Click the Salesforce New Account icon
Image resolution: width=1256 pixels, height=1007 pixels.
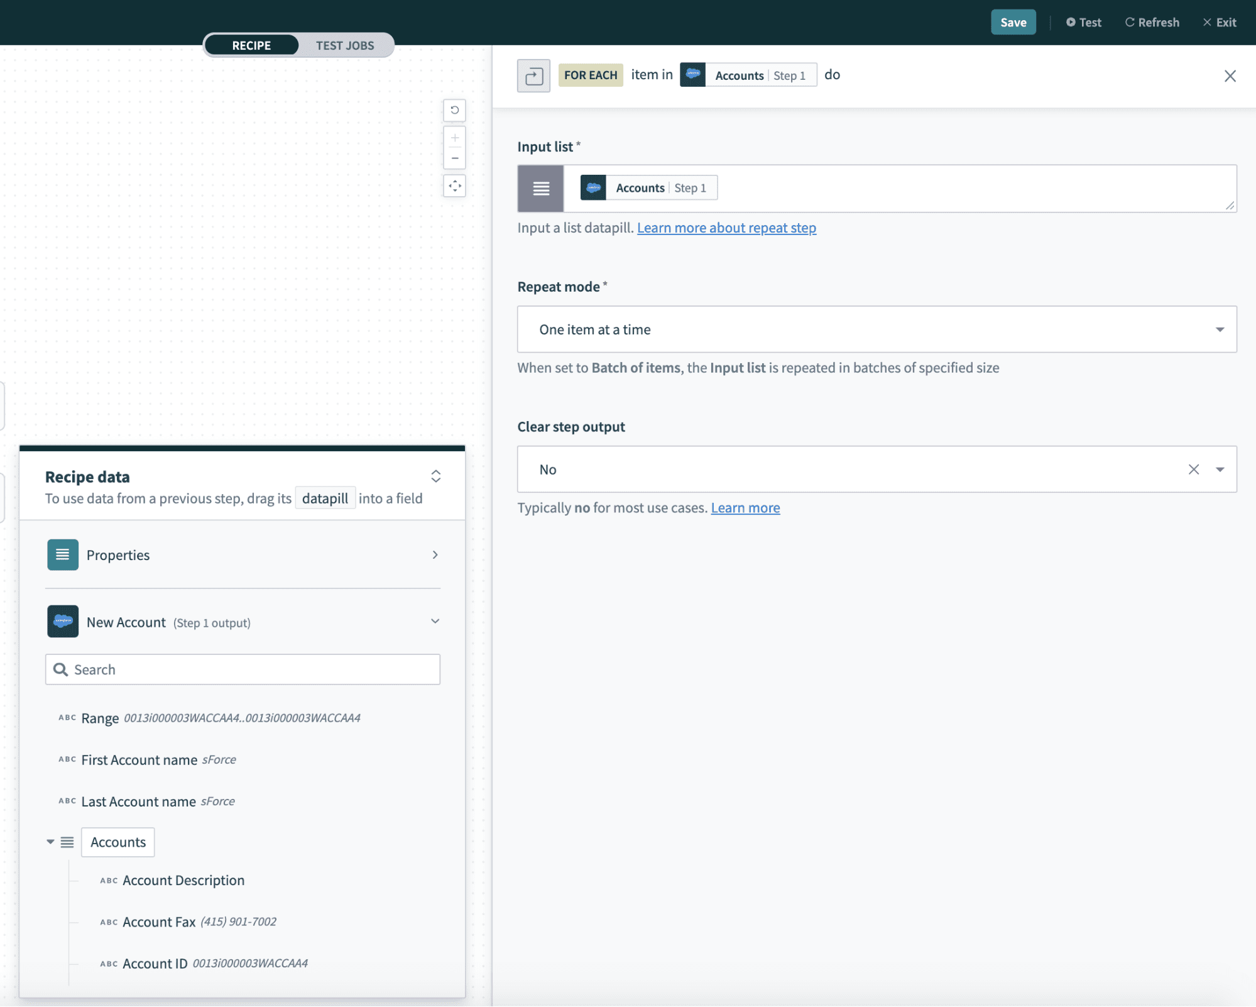[63, 622]
